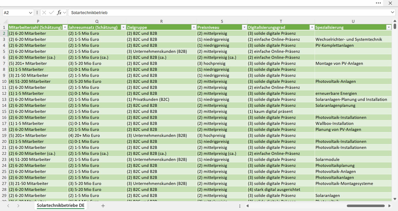
Task: Select cell with Photovoltaikanlagen in row 26
Action: (x=353, y=177)
